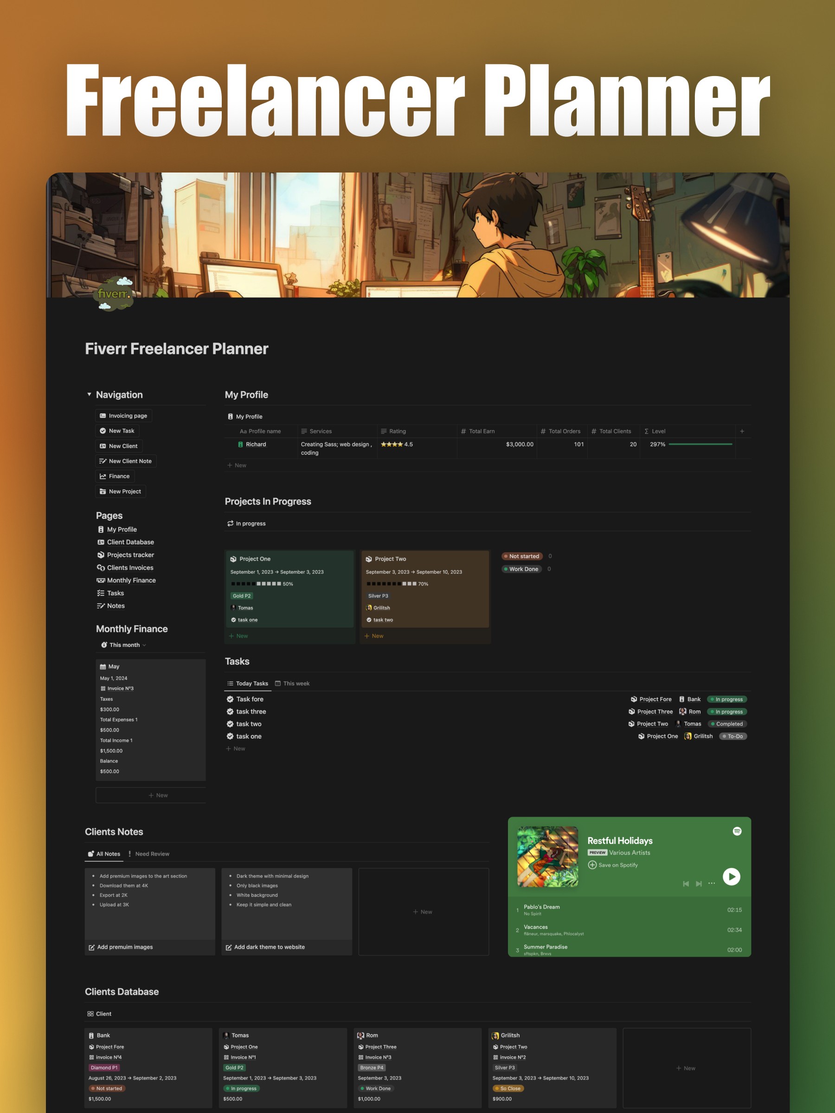
Task: Open Spotify player more options menu
Action: (711, 883)
